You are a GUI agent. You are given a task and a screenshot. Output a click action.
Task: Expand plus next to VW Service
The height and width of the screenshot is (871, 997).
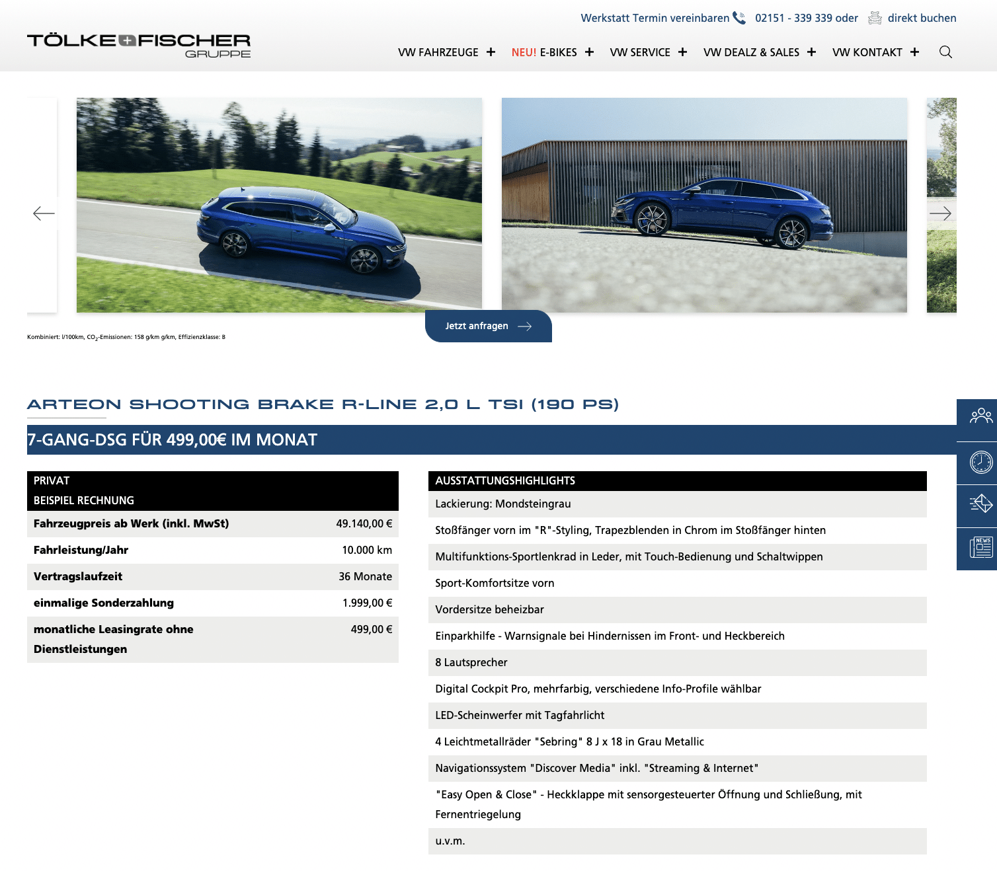682,52
